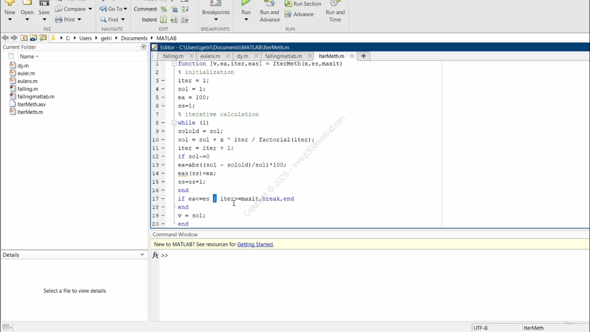
Task: Expand the Save dropdown arrow
Action: click(44, 19)
